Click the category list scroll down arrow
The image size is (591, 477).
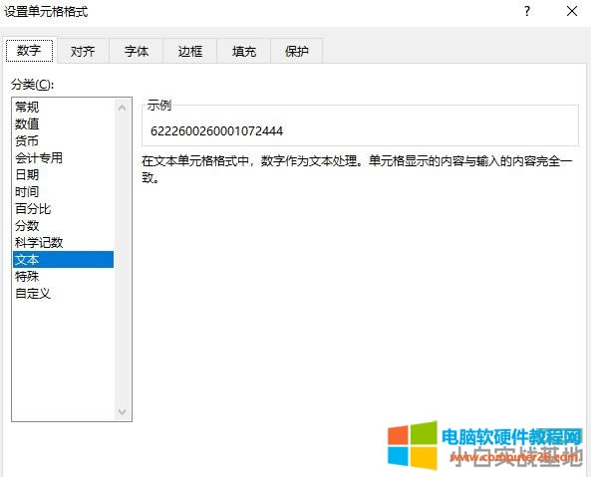[122, 411]
